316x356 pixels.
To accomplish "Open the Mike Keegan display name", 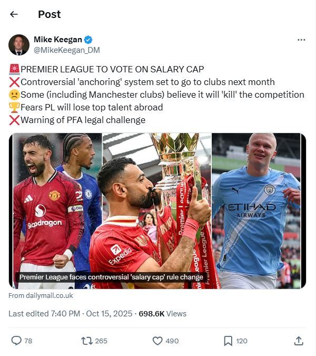I will 58,40.
